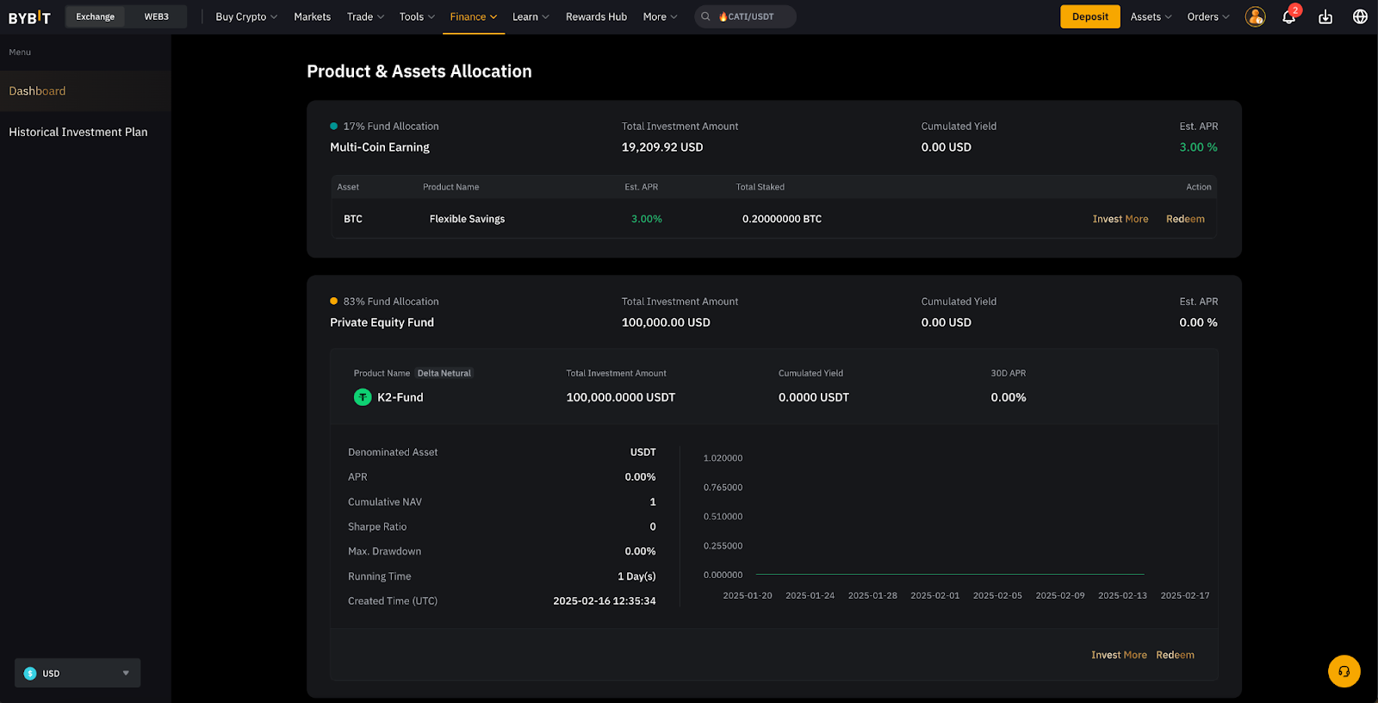
Task: Open the customer support headset chat
Action: point(1344,671)
